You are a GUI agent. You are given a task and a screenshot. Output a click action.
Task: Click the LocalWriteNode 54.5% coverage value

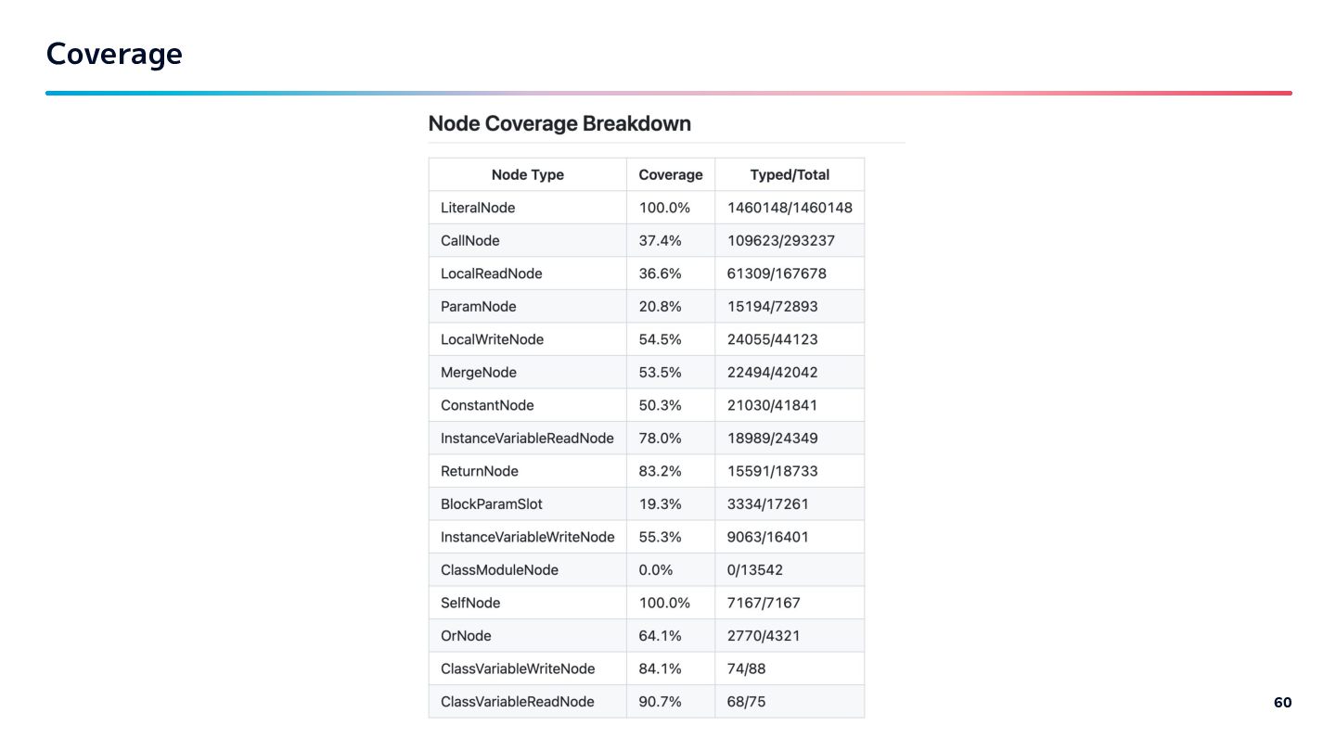[x=660, y=339]
